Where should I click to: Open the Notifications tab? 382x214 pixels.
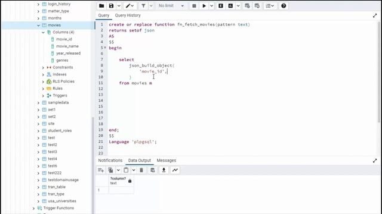110,160
